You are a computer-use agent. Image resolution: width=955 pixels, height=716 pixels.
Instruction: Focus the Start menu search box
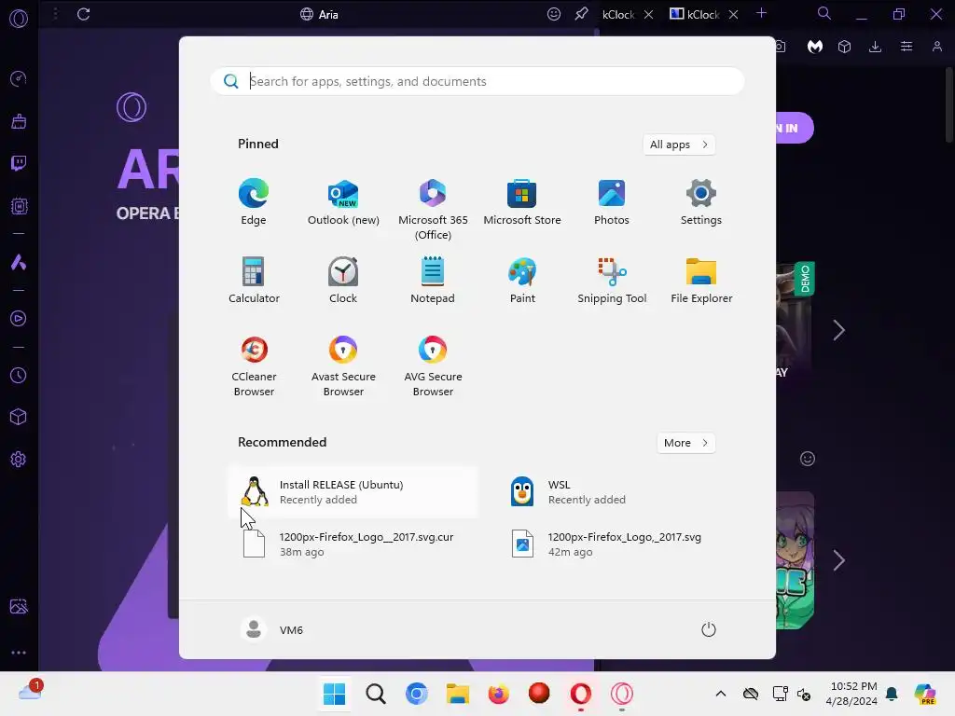(x=477, y=81)
